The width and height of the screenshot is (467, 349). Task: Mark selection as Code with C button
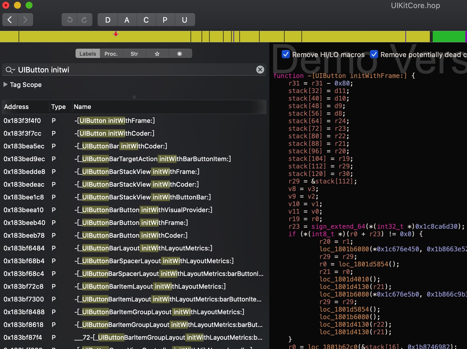(x=146, y=20)
